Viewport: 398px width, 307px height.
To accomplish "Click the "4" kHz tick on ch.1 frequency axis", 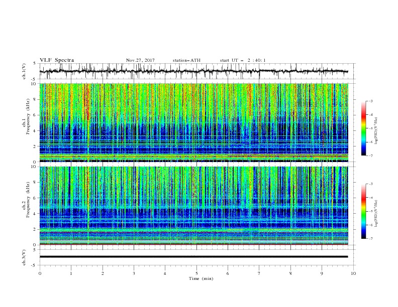I will (x=36, y=131).
